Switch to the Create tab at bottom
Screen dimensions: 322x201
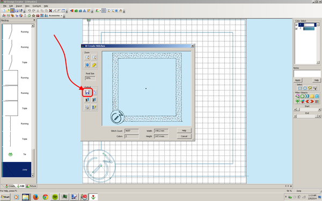pos(10,186)
